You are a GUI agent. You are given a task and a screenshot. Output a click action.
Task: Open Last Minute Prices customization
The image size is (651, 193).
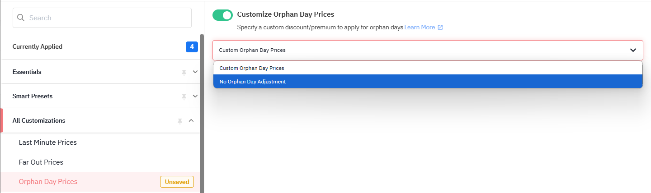[x=47, y=142]
